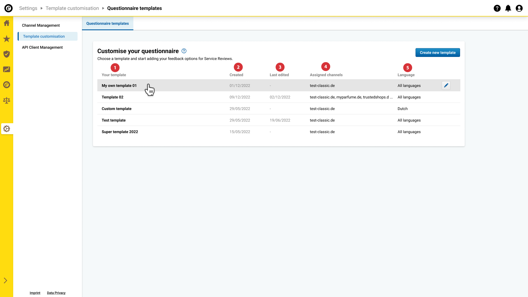Select API Client Management in side menu
This screenshot has height=297, width=528.
42,47
